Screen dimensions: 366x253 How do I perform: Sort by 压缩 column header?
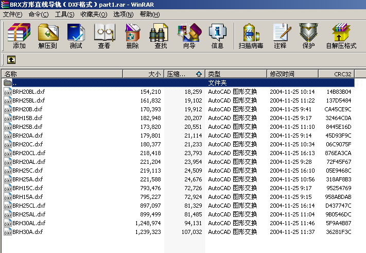tap(185, 74)
